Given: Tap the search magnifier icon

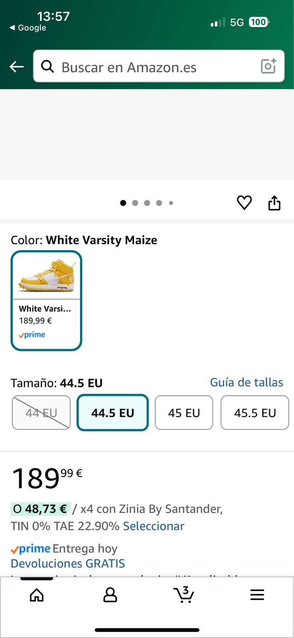Looking at the screenshot, I should 47,67.
